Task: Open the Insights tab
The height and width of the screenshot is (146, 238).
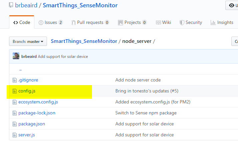Action: click(x=222, y=22)
